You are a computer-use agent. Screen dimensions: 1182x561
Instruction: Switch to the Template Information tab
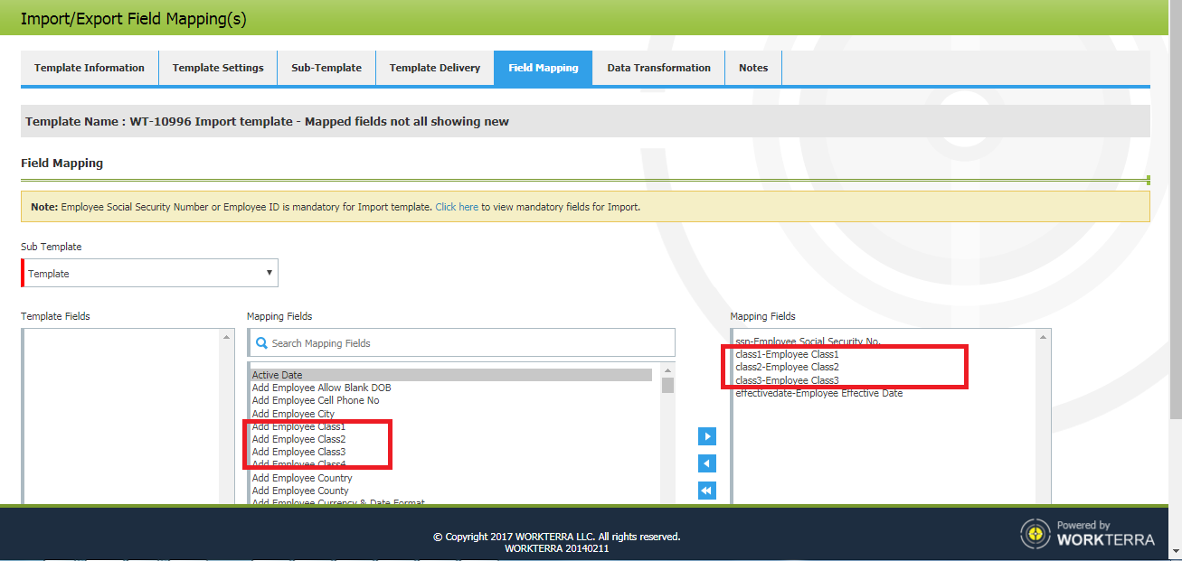90,67
